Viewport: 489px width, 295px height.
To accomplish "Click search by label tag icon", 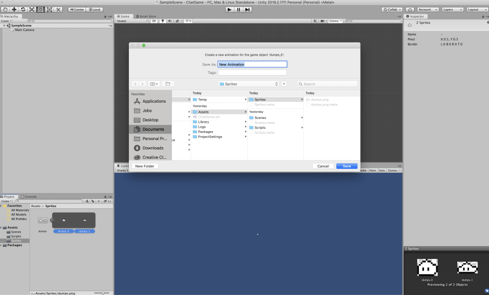I will click(93, 201).
